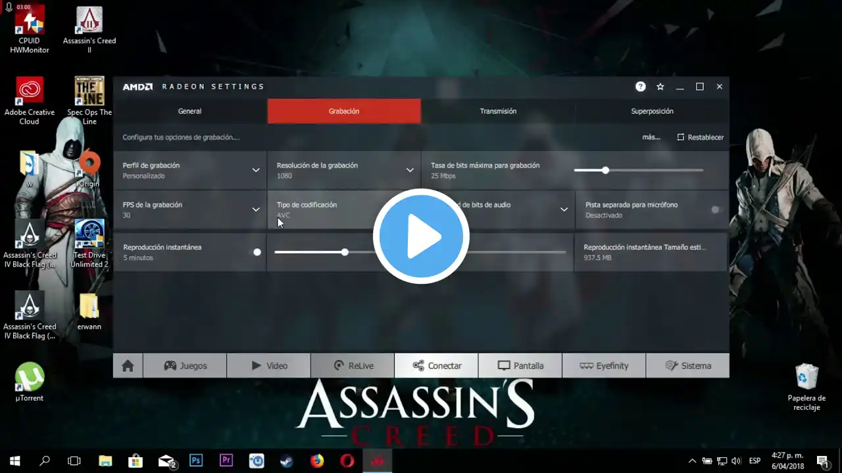Open the CPUID HWMonitor desktop shortcut
Image resolution: width=842 pixels, height=473 pixels.
(x=30, y=30)
